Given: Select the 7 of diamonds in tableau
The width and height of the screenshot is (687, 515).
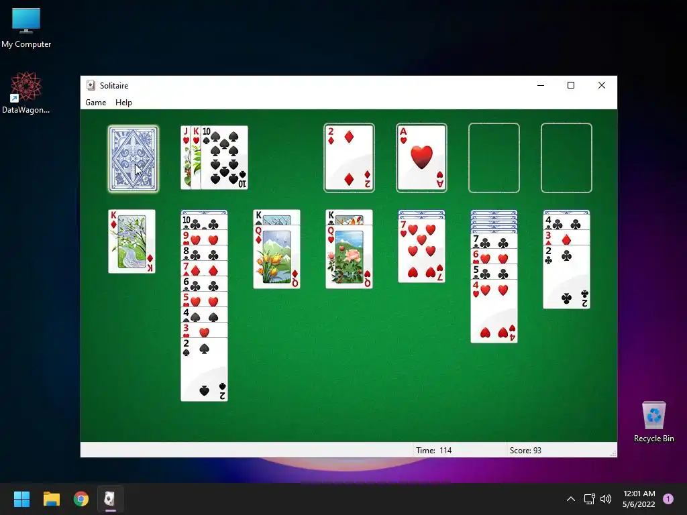Looking at the screenshot, I should [204, 268].
